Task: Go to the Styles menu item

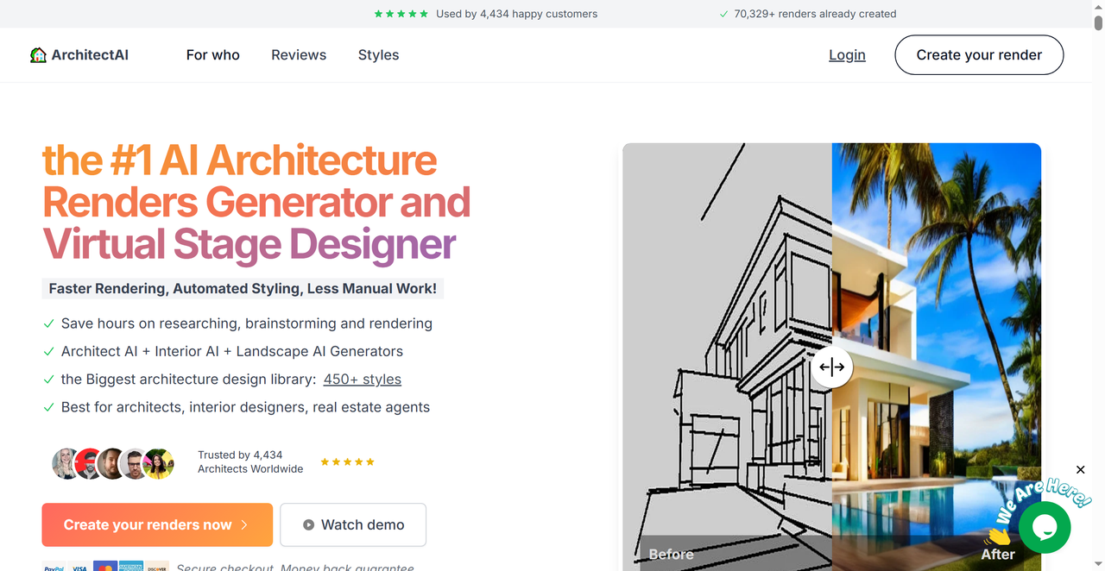Action: point(378,55)
